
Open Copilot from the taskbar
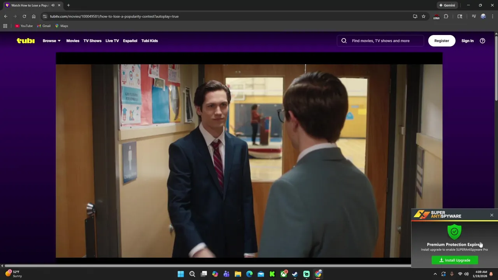(215, 274)
